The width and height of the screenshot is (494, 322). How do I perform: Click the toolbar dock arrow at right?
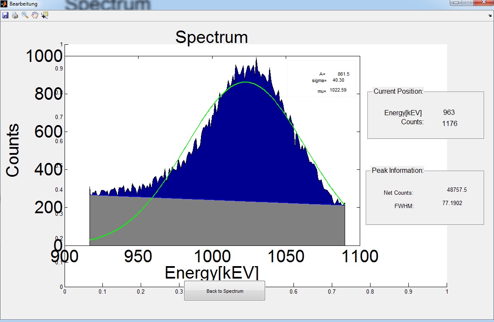[490, 15]
